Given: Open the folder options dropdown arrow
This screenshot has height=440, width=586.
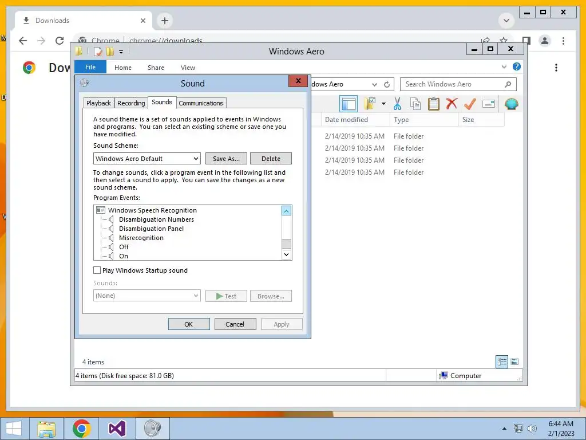Looking at the screenshot, I should [x=383, y=104].
